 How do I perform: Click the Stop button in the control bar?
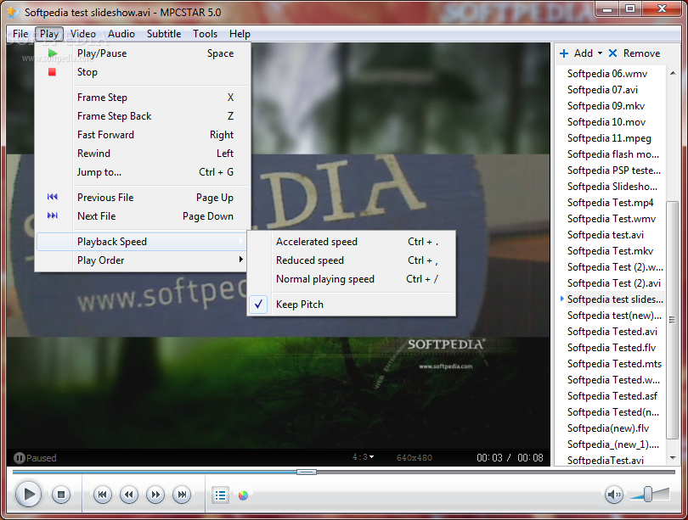click(61, 495)
